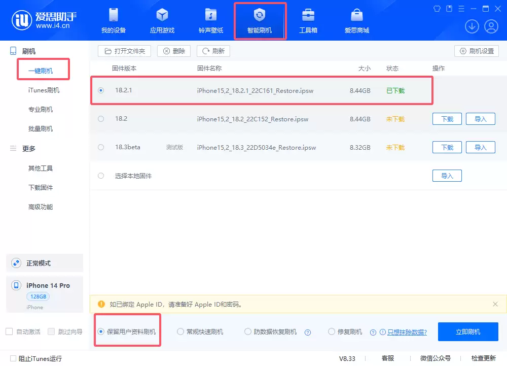Image resolution: width=507 pixels, height=366 pixels.
Task: Open 工具箱 toolbox icon
Action: point(308,15)
